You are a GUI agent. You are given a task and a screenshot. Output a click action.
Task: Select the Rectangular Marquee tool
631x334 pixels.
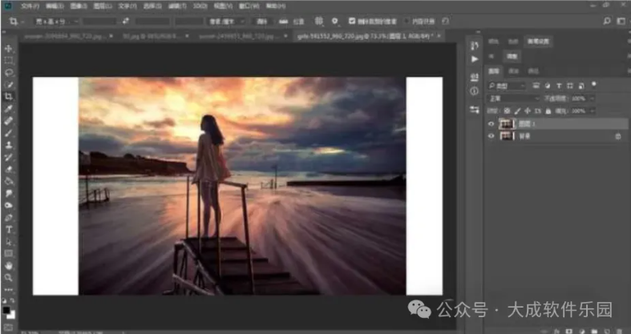tap(9, 60)
